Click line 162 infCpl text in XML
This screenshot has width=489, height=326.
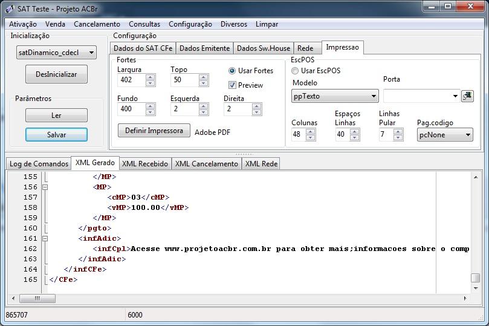click(x=281, y=249)
